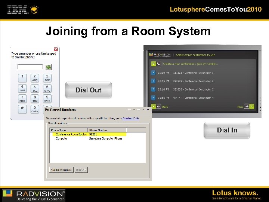Image resolution: width=269 pixels, height=202 pixels.
Task: Click the Back arrow icon on room display
Action: pyautogui.click(x=158, y=107)
